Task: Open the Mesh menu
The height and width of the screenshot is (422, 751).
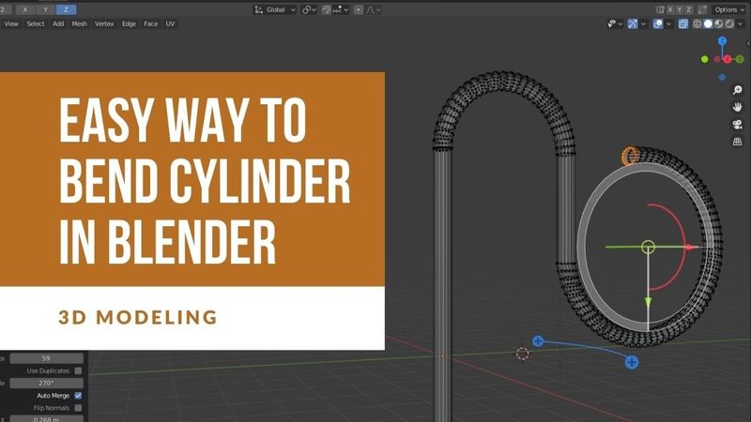Action: coord(79,23)
